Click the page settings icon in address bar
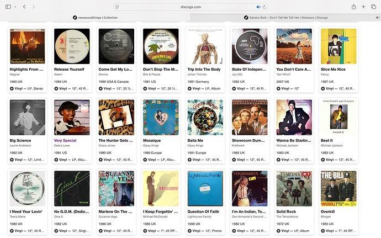 pos(117,7)
